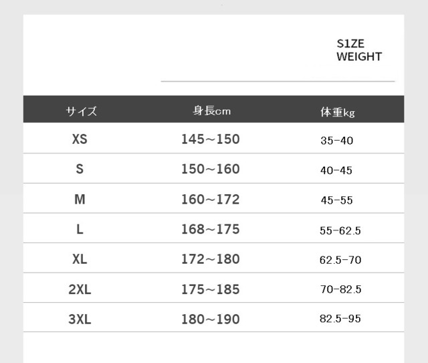The height and width of the screenshot is (363, 428).
Task: Click the 160~172 height value
Action: [x=211, y=200]
